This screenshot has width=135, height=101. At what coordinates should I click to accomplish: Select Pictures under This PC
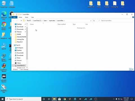pos(19,60)
